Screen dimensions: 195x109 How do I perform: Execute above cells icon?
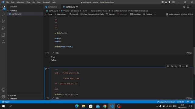pos(172,66)
